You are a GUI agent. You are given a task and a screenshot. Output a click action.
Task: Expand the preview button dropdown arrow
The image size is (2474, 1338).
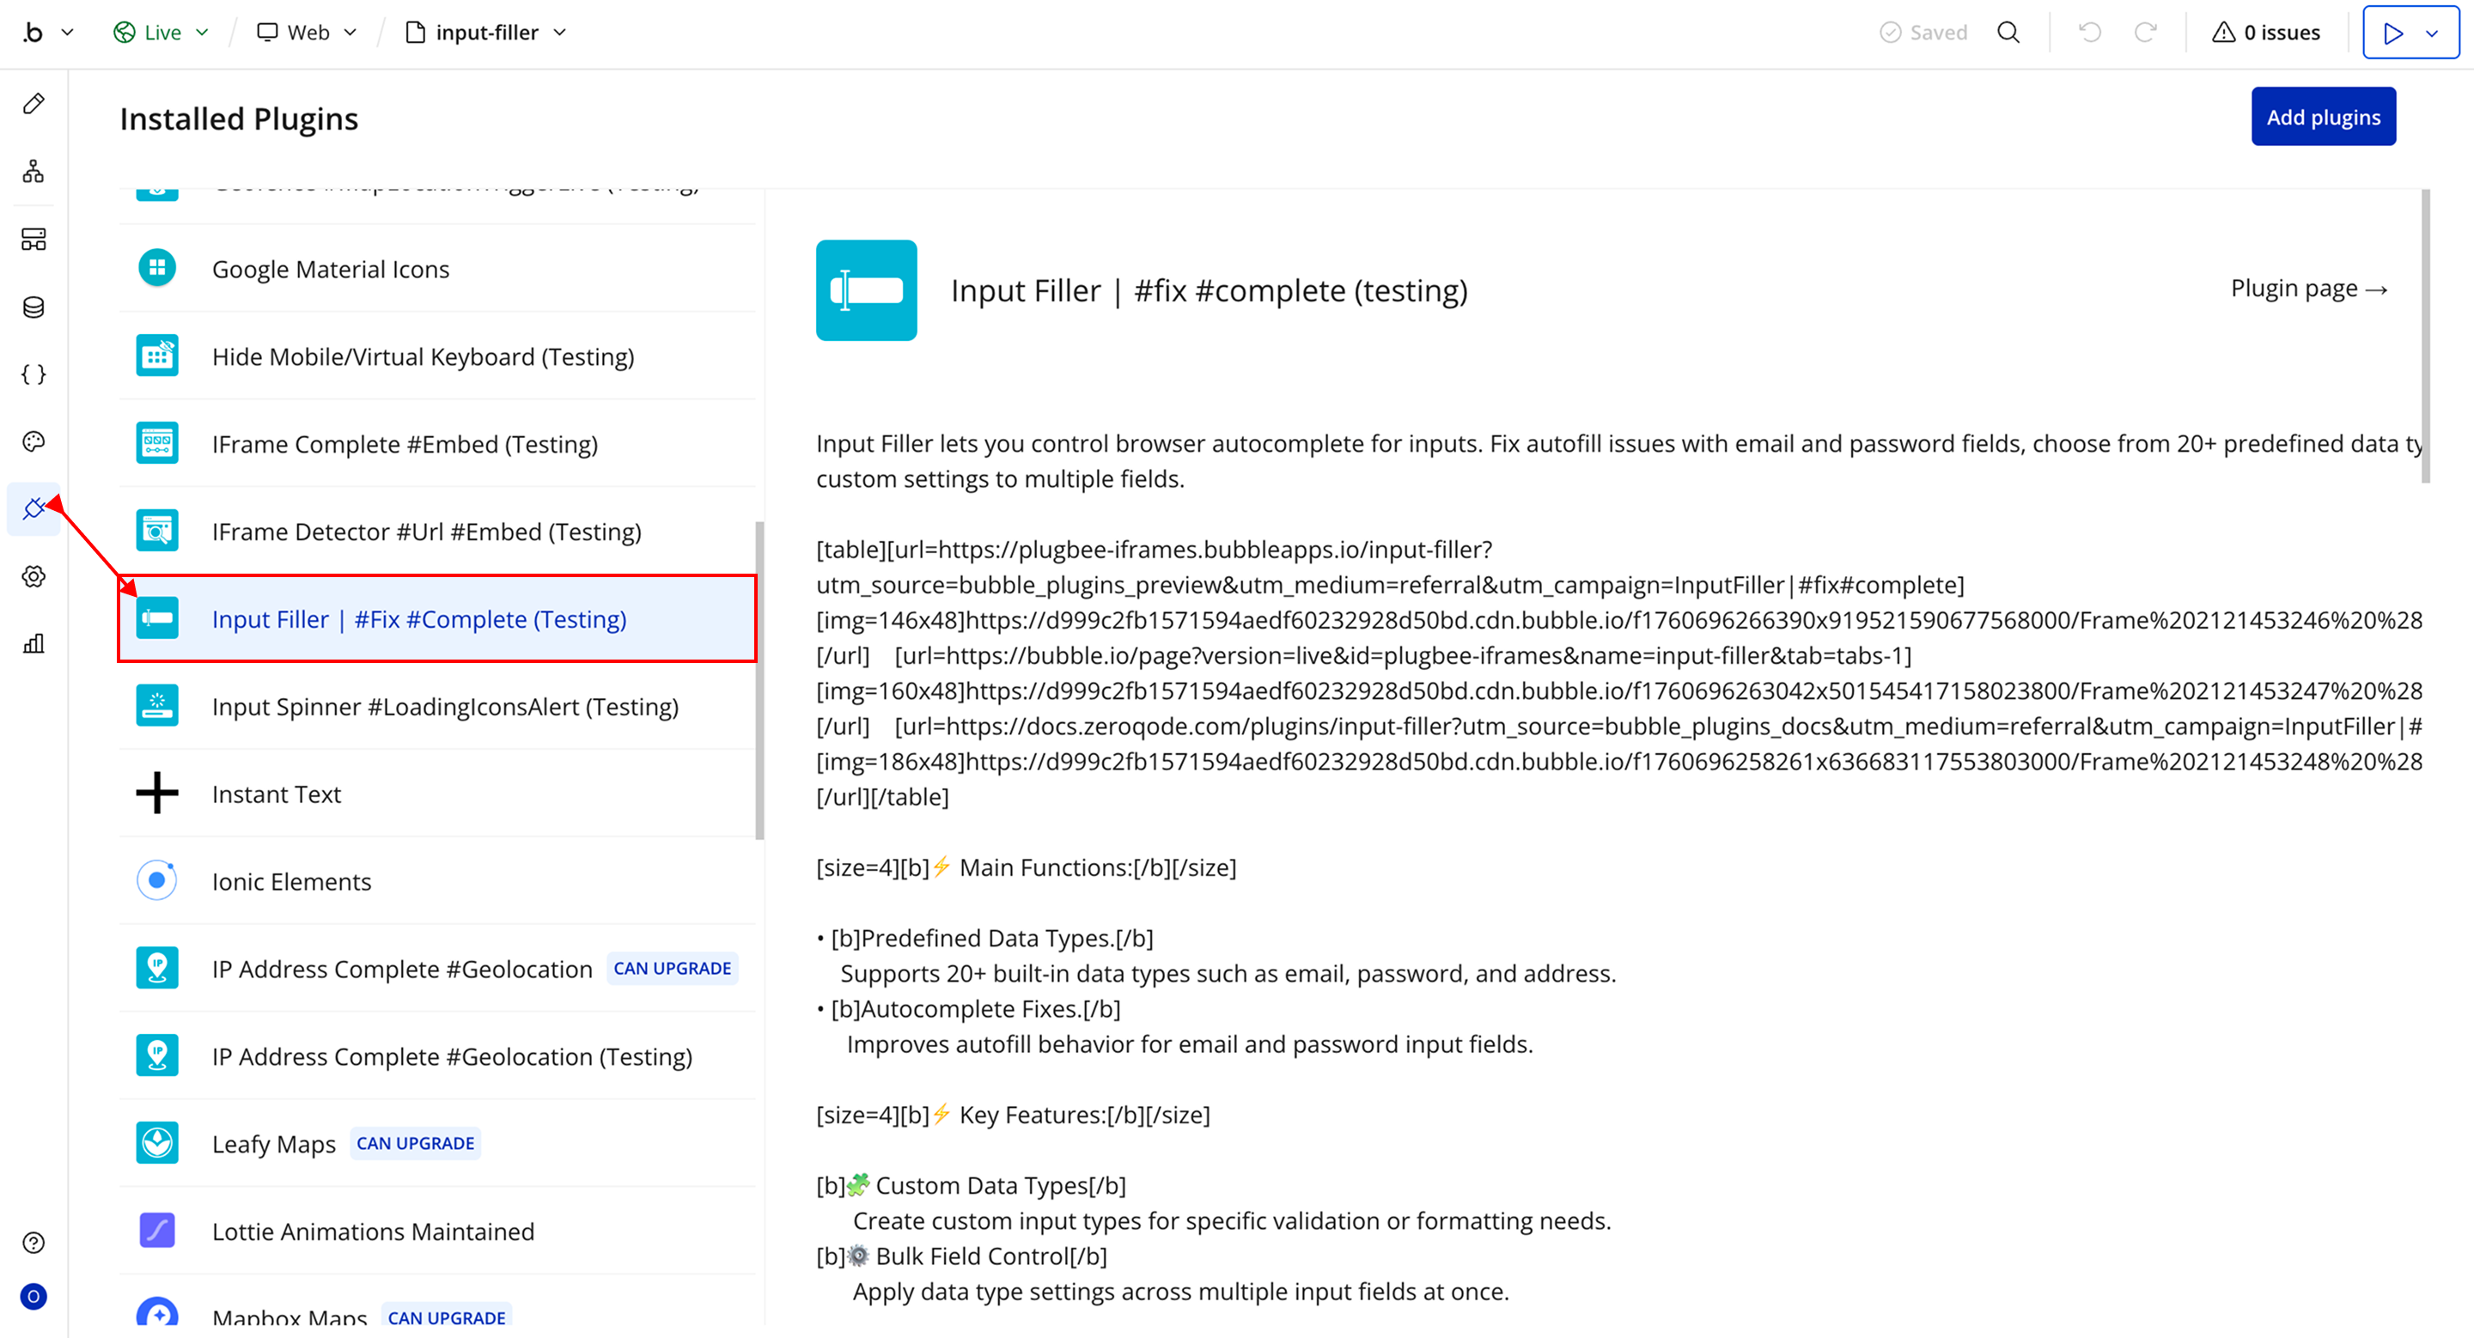2433,33
